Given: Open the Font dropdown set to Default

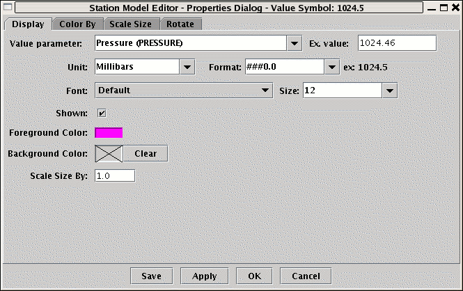Looking at the screenshot, I should coord(265,91).
